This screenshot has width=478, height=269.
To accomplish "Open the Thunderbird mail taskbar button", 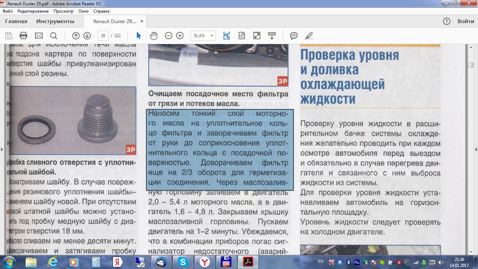I will click(161, 262).
